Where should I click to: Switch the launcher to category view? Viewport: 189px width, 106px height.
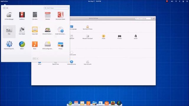pyautogui.click(x=7, y=8)
